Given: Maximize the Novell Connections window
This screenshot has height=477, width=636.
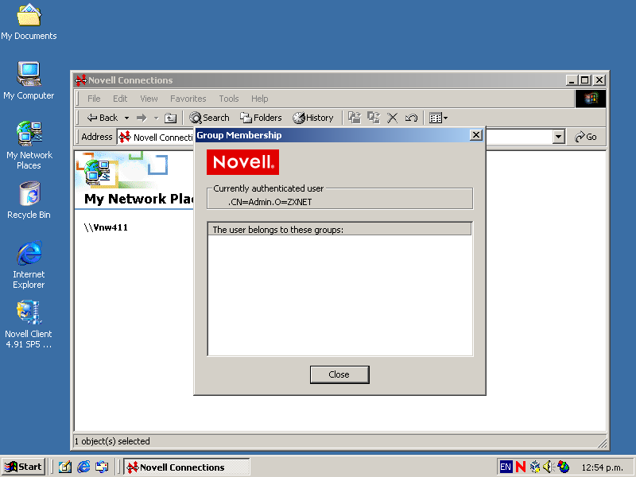Looking at the screenshot, I should tap(584, 80).
